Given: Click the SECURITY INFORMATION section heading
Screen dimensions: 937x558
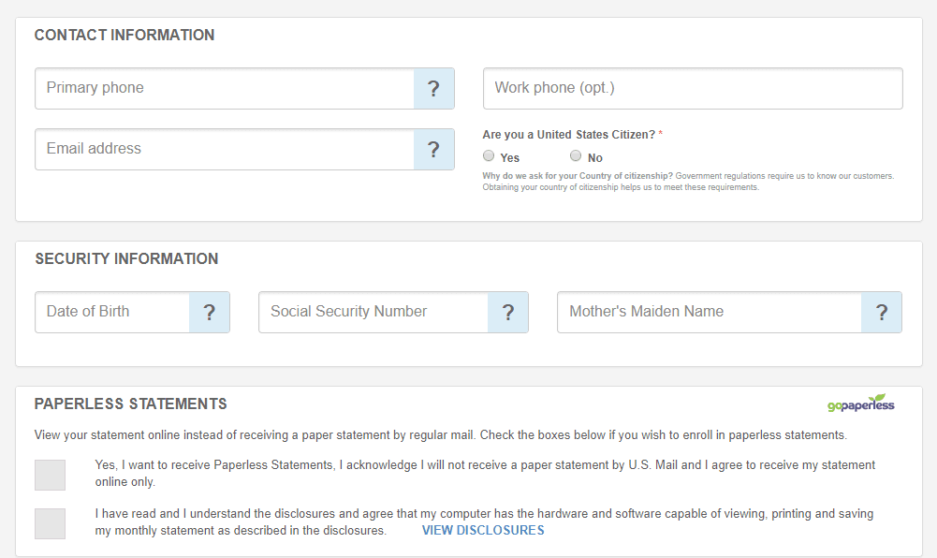Looking at the screenshot, I should point(126,259).
